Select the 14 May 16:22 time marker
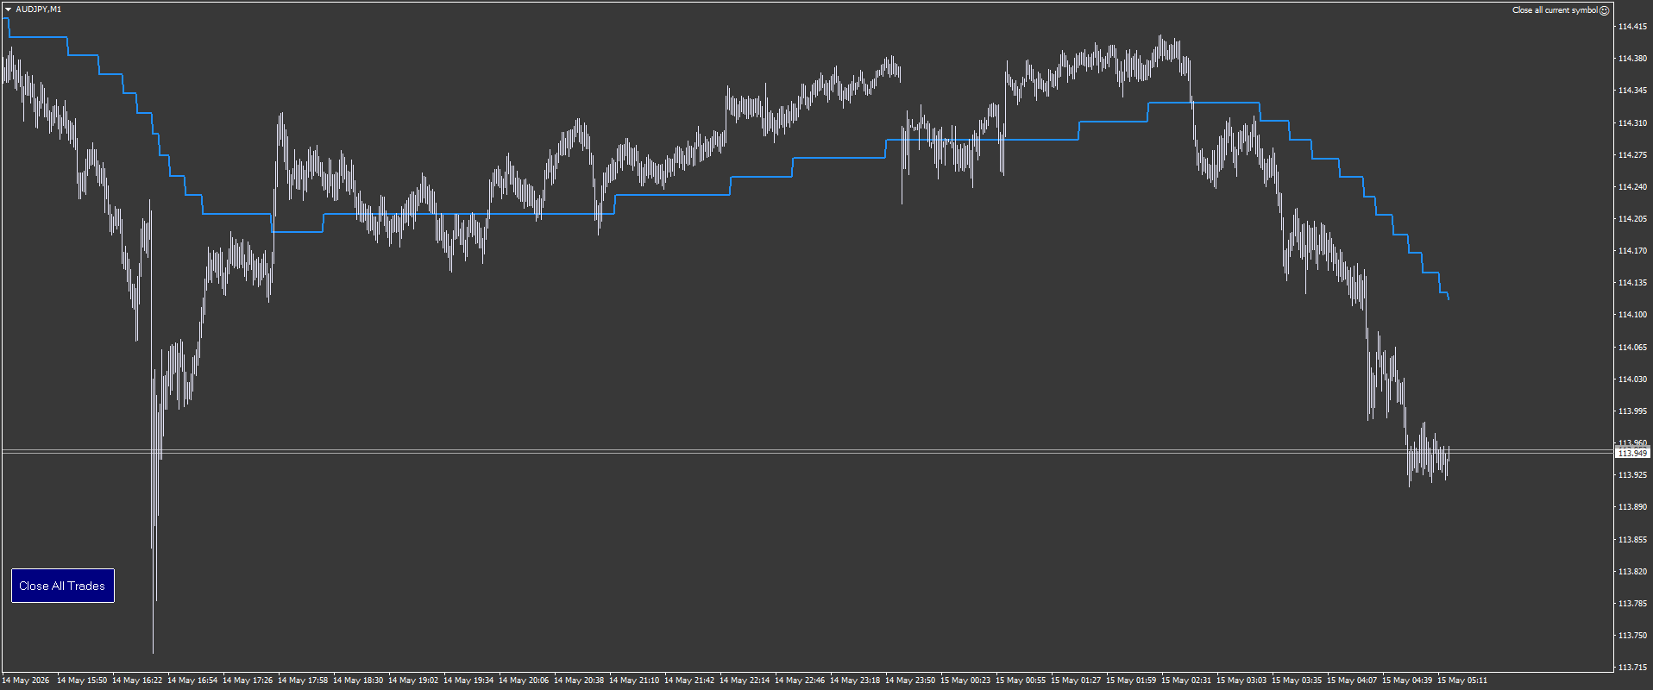The width and height of the screenshot is (1653, 690). pyautogui.click(x=137, y=681)
